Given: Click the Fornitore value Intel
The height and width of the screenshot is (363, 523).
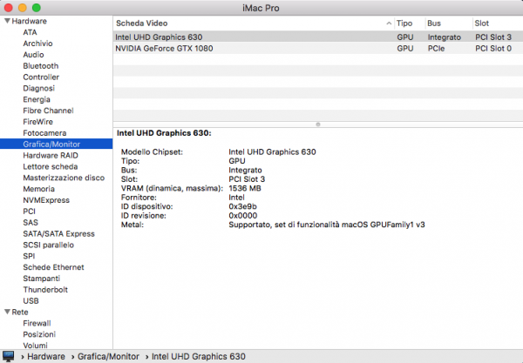Looking at the screenshot, I should 236,198.
